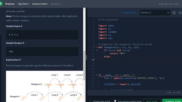Screen dimensions: 182x102
Task: Click the fptr = open line
Action: tap(134, 78)
